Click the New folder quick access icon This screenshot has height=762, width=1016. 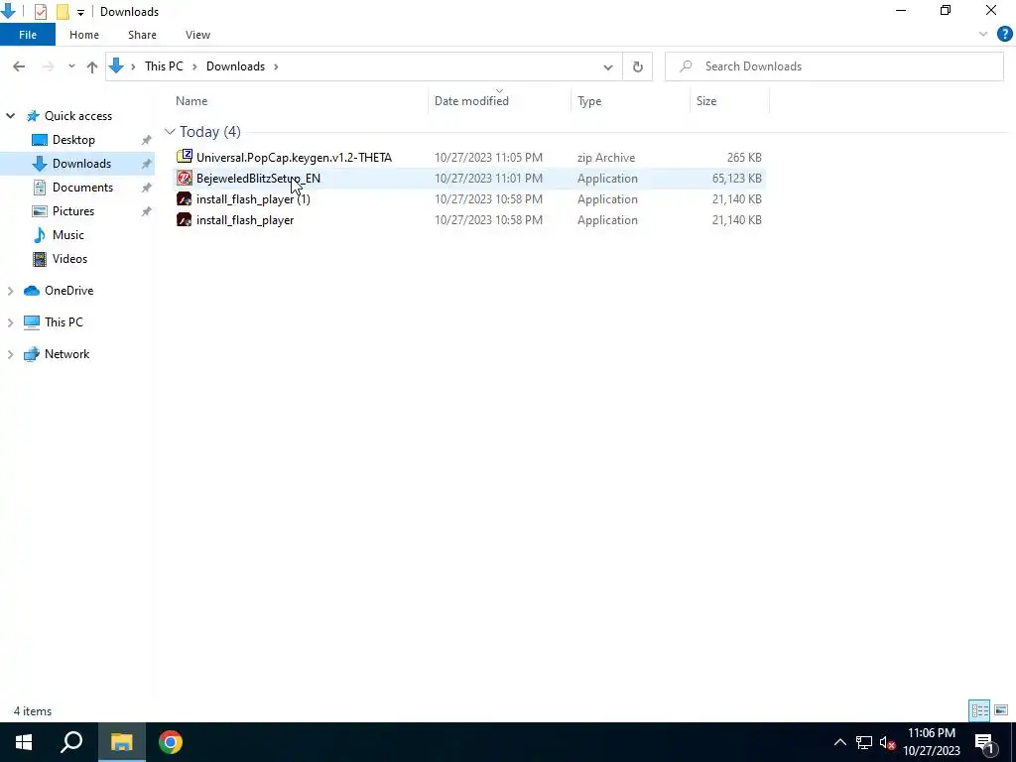pos(63,12)
